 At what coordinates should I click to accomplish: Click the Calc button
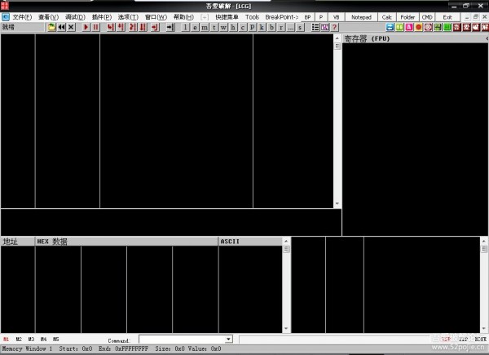tap(387, 16)
